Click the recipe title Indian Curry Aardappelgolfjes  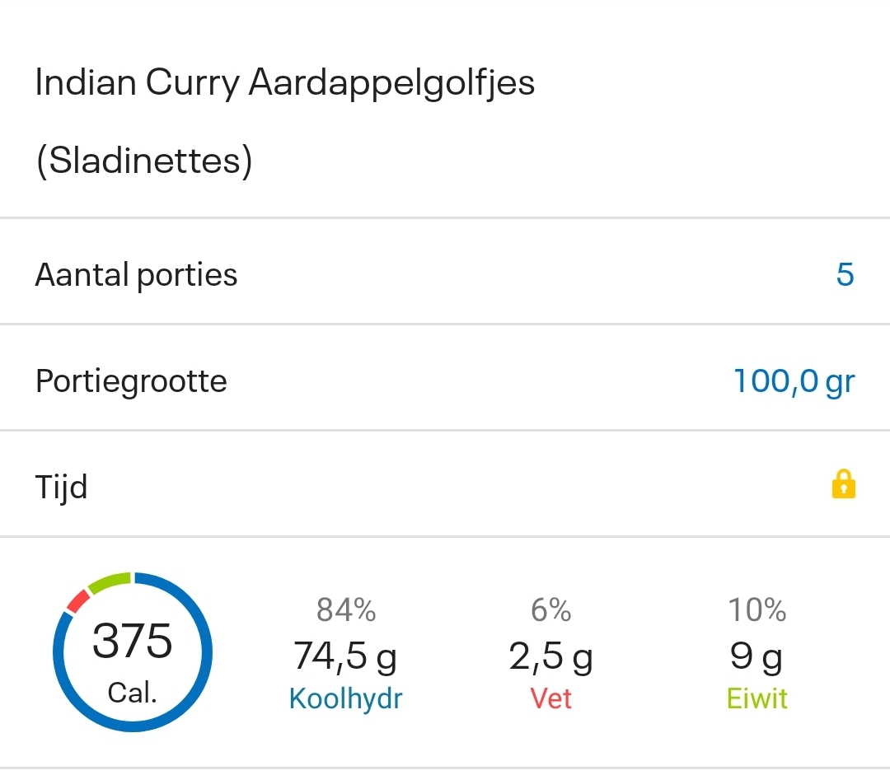coord(284,82)
